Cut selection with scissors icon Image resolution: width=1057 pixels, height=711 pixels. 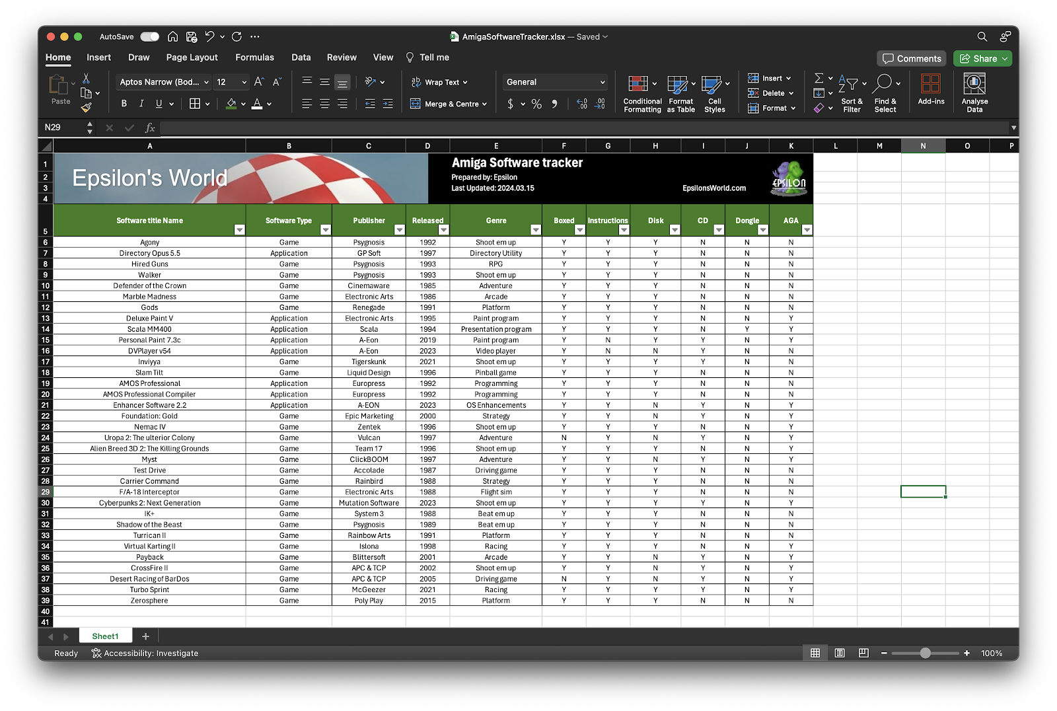(x=86, y=78)
